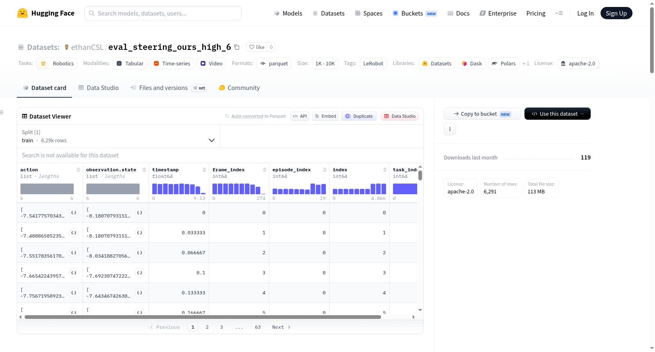Copy dataset name with the copy icon

pyautogui.click(x=237, y=47)
